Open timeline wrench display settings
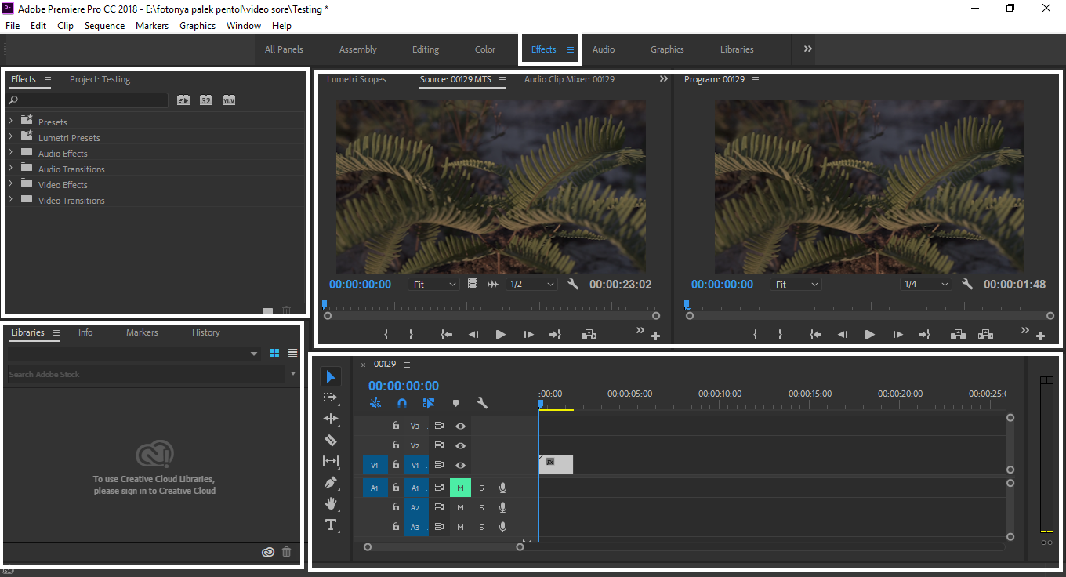This screenshot has width=1066, height=577. click(x=482, y=403)
